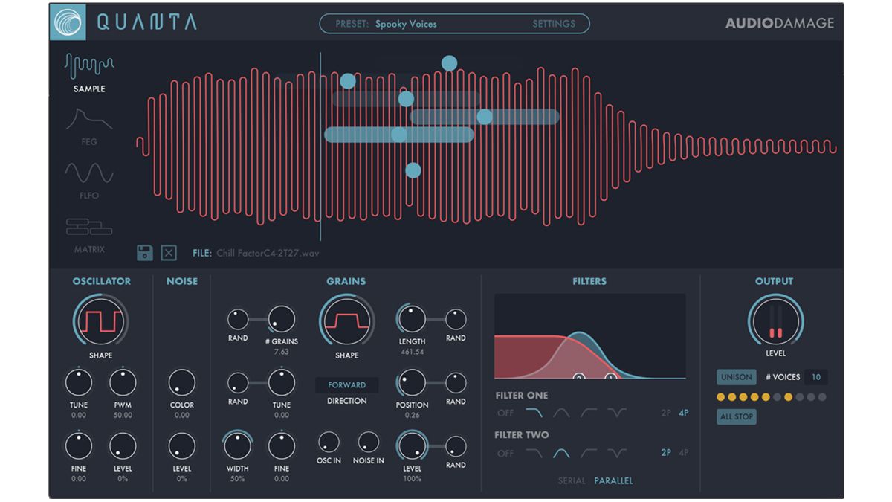Click the OUTPUT LEVEL knob
The image size is (892, 502).
[775, 320]
